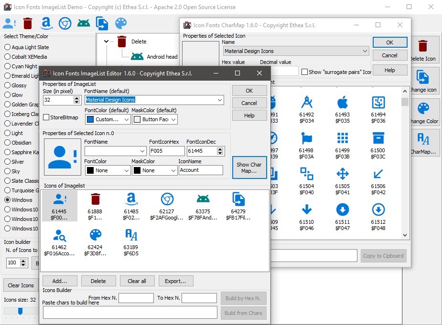442x325 pixels.
Task: Click the Clear Icons button in main window
Action: coord(21,285)
